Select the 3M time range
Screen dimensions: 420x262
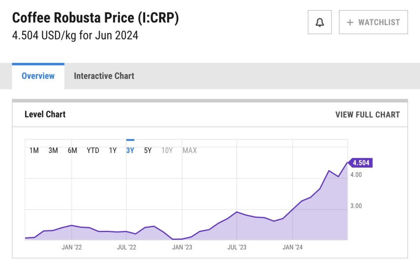coord(53,150)
